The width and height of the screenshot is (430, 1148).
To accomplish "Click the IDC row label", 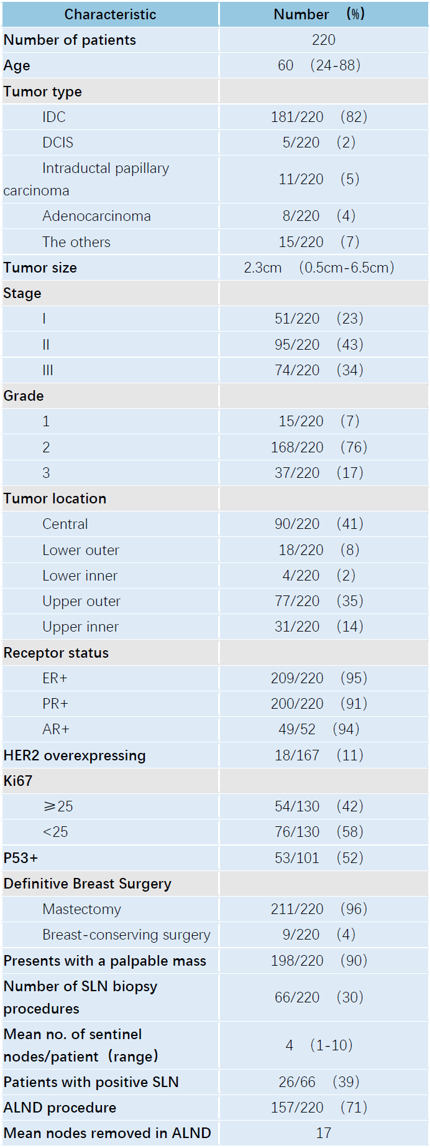I will (x=54, y=117).
